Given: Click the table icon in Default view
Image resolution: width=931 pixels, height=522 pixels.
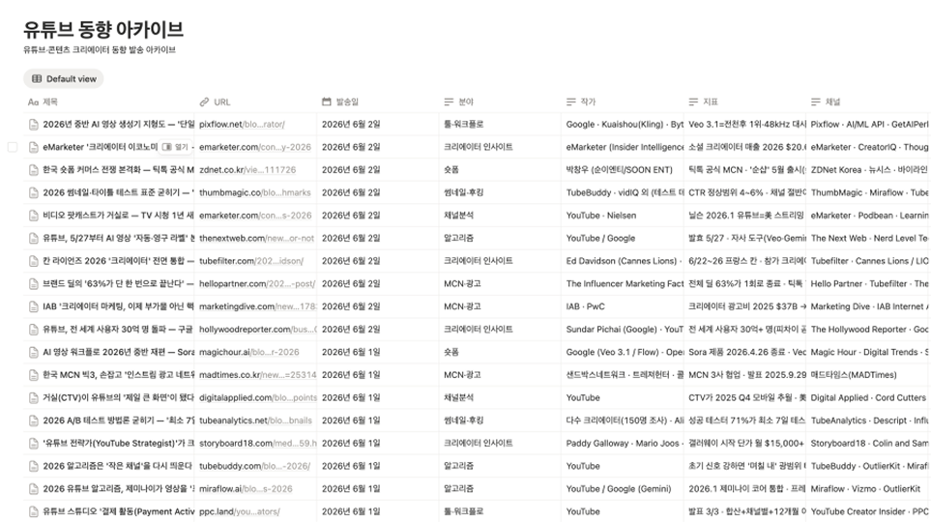Looking at the screenshot, I should [x=37, y=79].
